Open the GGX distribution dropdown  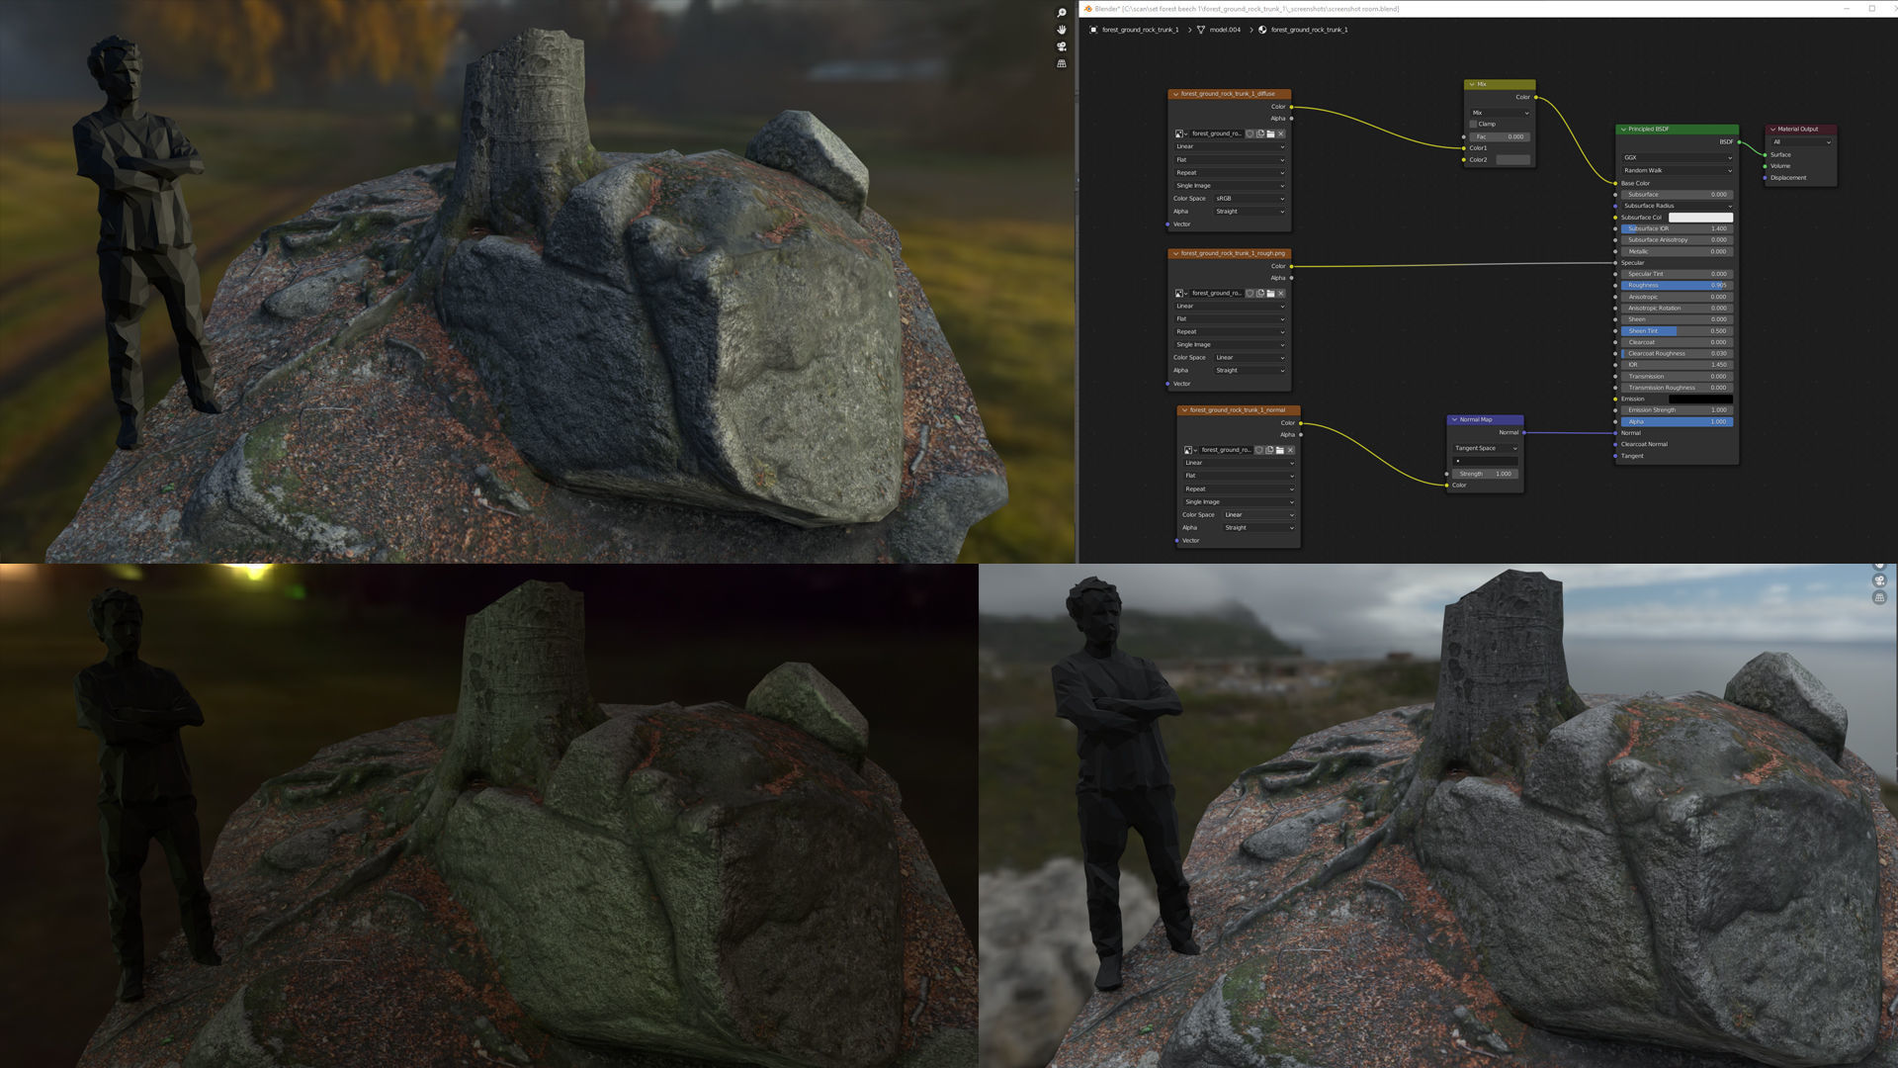tap(1677, 157)
